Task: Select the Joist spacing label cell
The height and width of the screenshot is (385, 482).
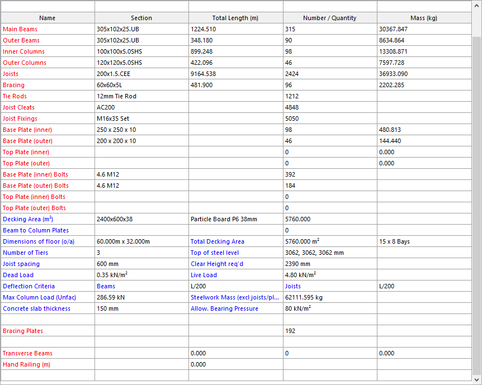Action: pos(48,264)
